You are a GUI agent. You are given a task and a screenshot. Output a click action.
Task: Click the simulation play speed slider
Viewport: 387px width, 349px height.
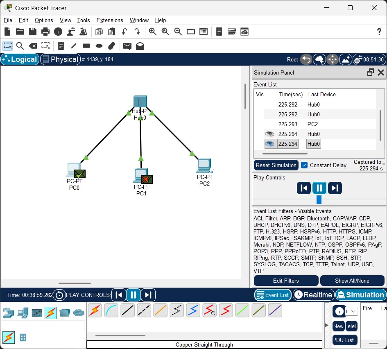319,199
